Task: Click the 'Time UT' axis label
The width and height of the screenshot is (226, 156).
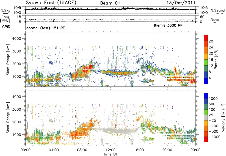Action: pyautogui.click(x=110, y=154)
